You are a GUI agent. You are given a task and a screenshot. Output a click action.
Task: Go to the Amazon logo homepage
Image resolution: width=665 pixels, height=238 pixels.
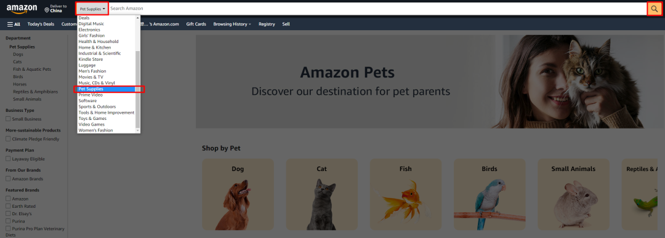point(22,9)
